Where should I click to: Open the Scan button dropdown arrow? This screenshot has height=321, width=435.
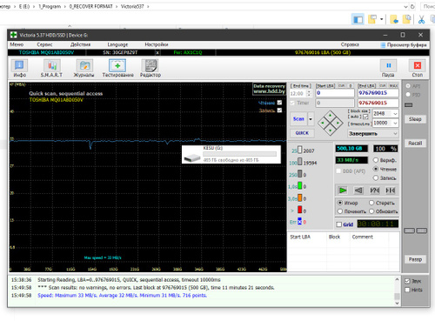(x=311, y=119)
